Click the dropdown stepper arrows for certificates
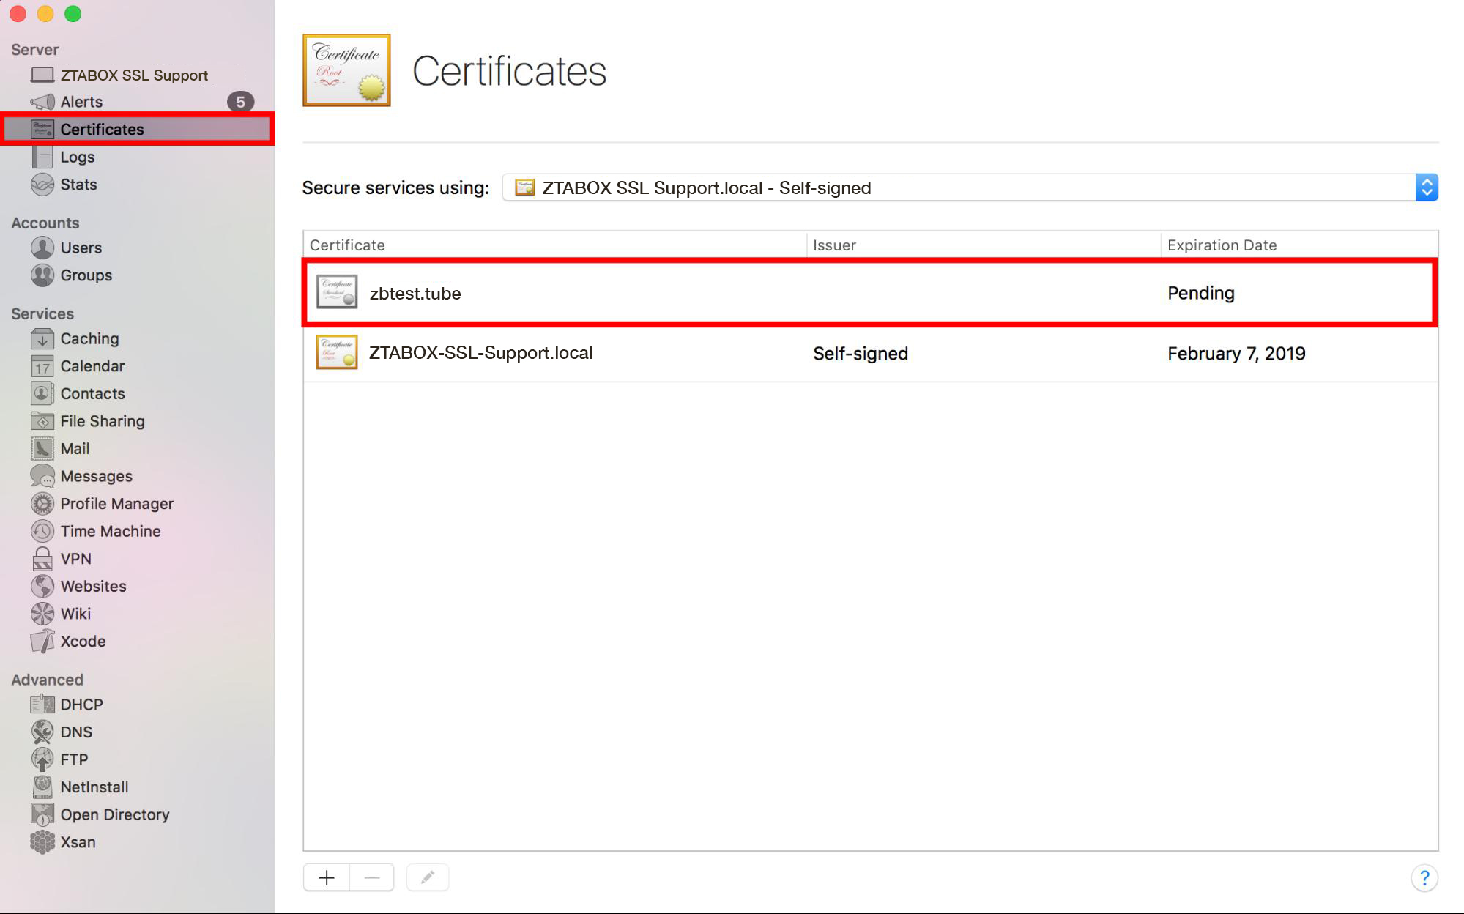Viewport: 1464px width, 914px height. pos(1426,187)
